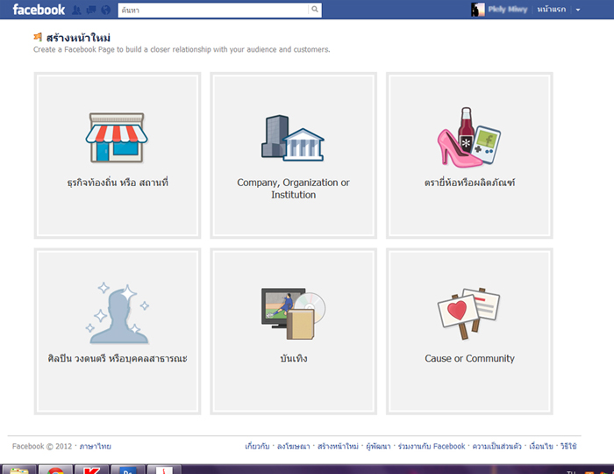Image resolution: width=614 pixels, height=474 pixels.
Task: Open ลงโฆษณา footer link
Action: pyautogui.click(x=293, y=446)
